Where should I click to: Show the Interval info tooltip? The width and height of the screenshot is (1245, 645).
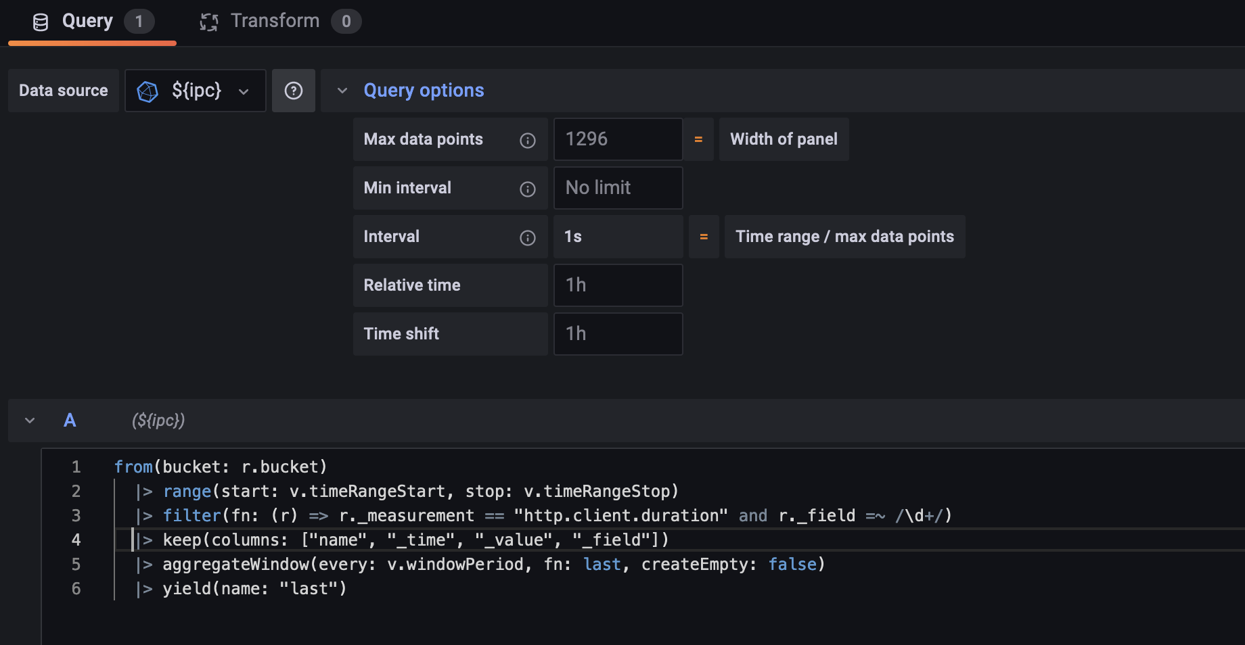coord(527,237)
